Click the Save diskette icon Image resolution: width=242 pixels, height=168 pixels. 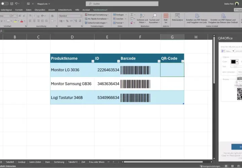12,4
